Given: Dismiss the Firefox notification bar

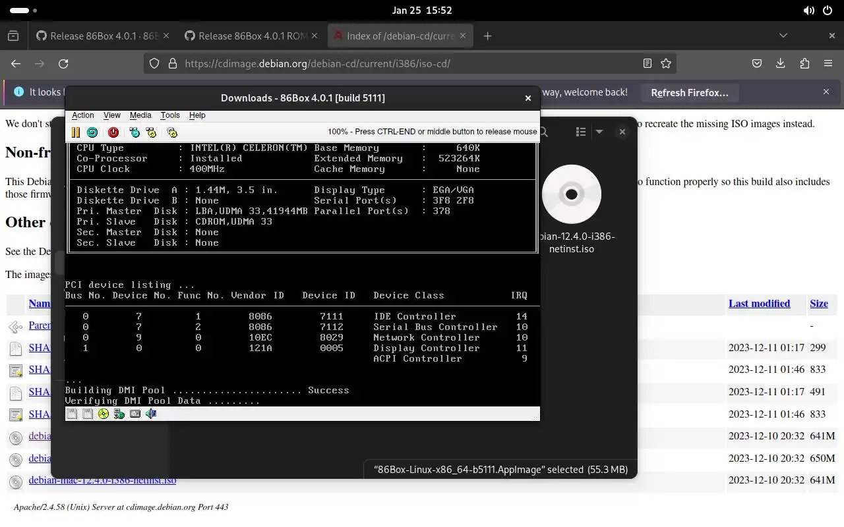Looking at the screenshot, I should point(826,92).
